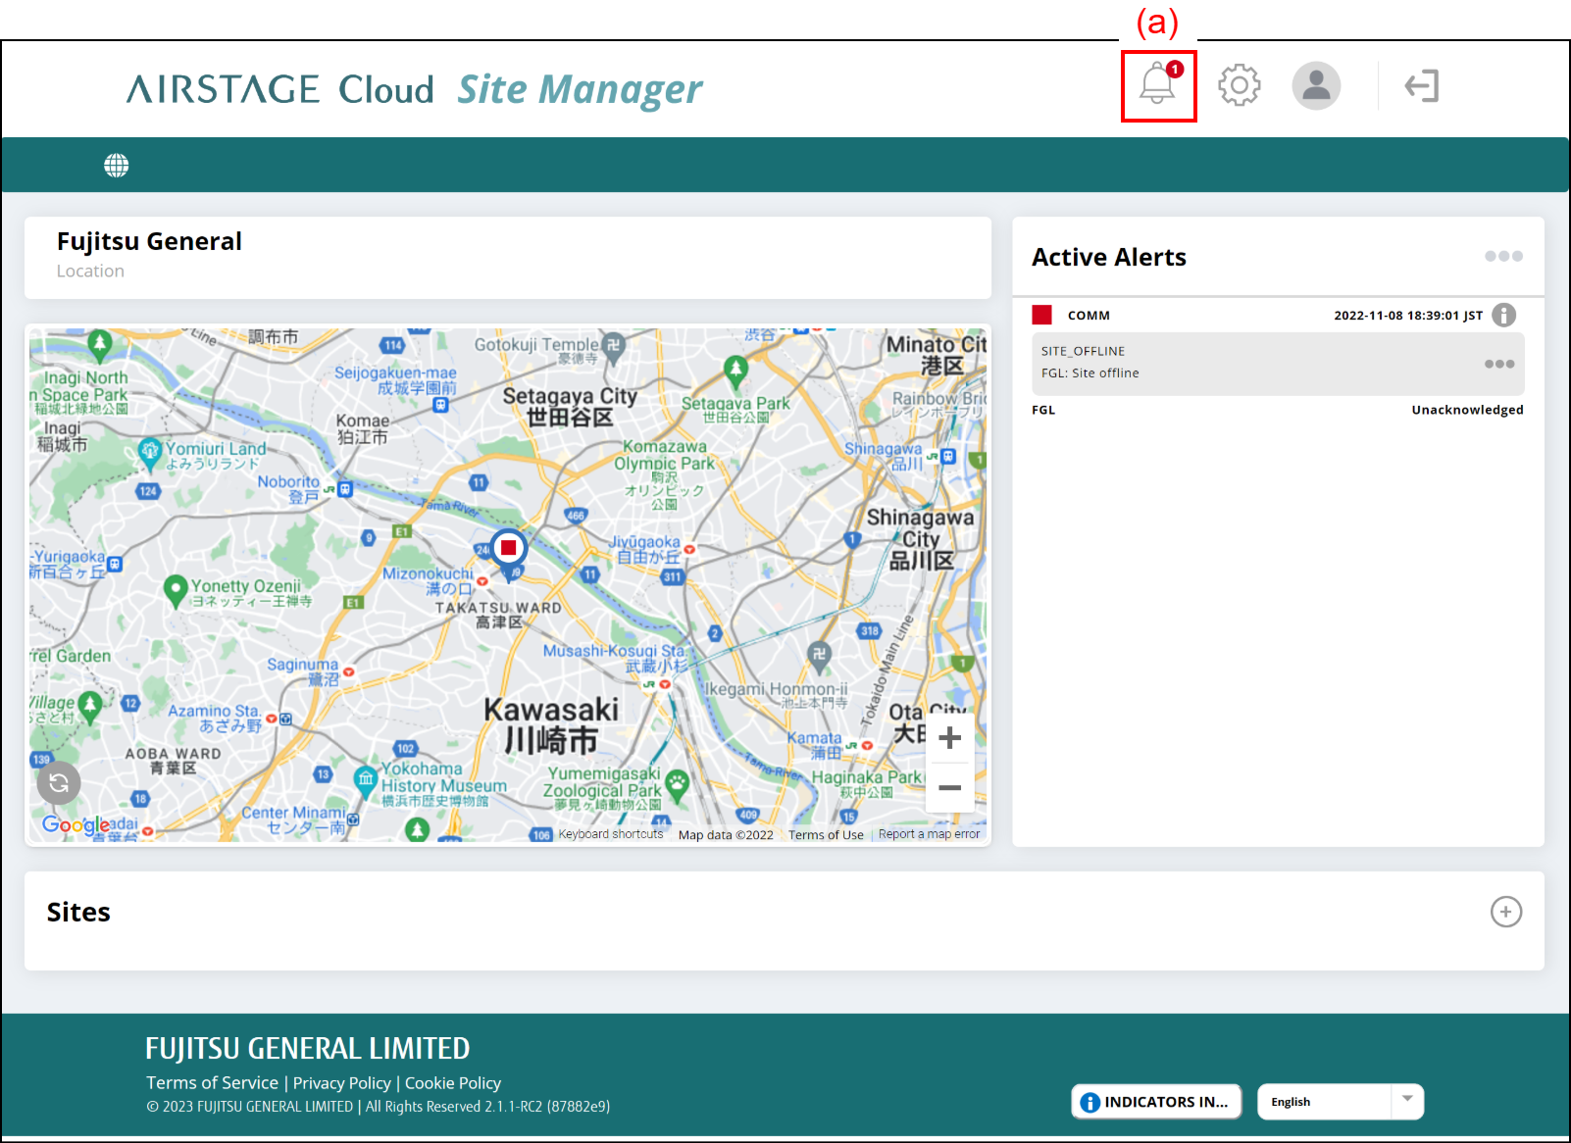Open the SITE_OFFLINE alert options menu
Viewport: 1571px width, 1143px height.
tap(1498, 364)
